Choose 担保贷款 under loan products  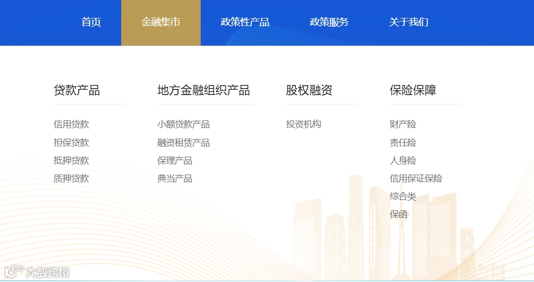click(71, 143)
